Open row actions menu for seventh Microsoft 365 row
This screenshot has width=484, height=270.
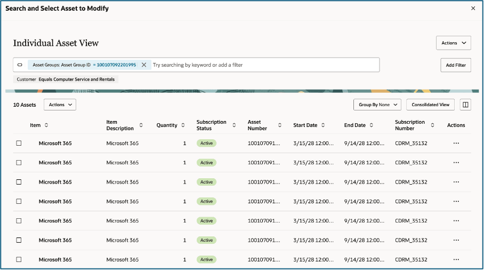pyautogui.click(x=456, y=259)
